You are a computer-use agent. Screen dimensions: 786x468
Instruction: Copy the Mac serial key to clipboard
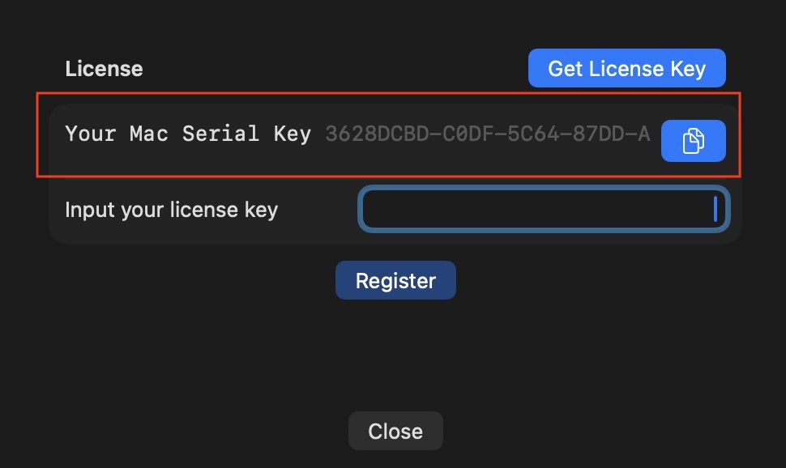pos(693,141)
